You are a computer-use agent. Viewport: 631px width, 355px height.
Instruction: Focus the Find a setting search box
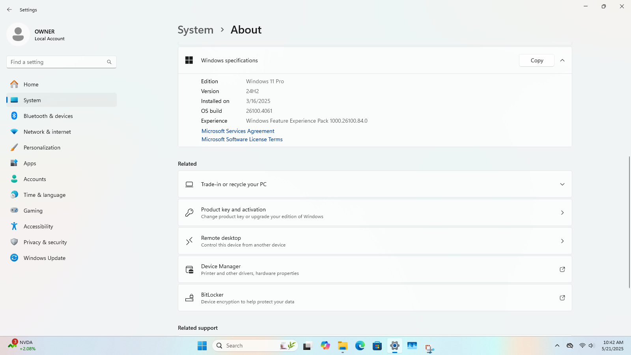click(x=62, y=62)
